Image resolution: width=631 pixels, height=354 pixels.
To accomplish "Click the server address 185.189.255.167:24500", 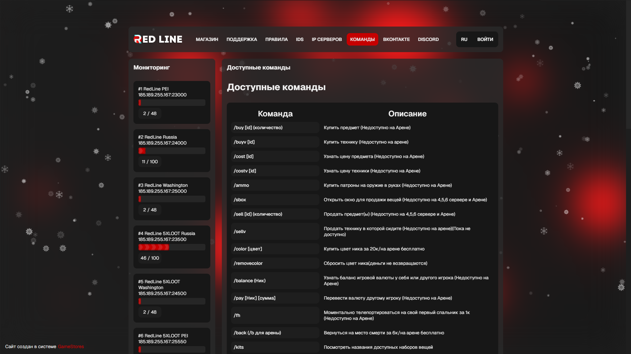I will coord(162,293).
